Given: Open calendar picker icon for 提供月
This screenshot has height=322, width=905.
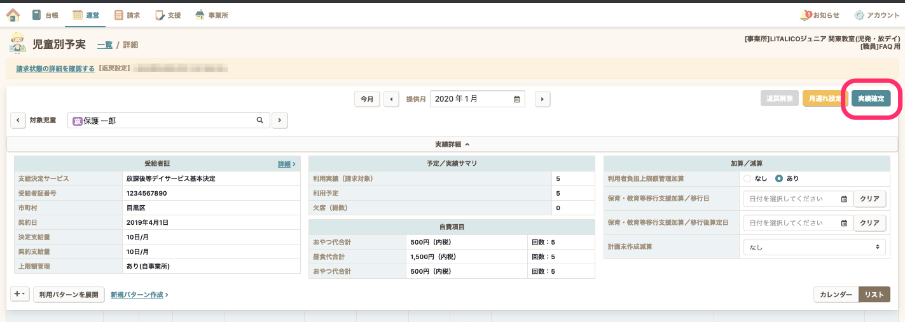Looking at the screenshot, I should pos(517,99).
